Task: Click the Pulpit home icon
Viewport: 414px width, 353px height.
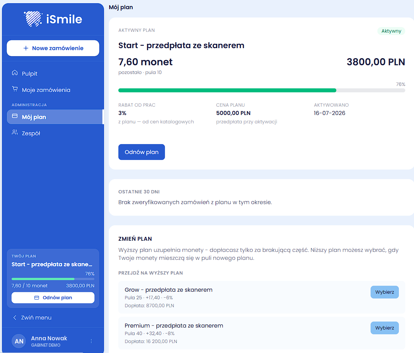Action: [x=15, y=73]
